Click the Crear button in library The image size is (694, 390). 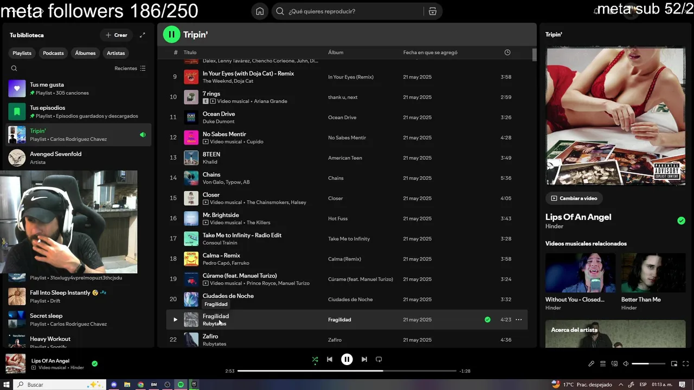(x=117, y=35)
